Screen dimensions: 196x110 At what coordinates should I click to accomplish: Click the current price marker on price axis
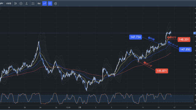click(x=195, y=33)
